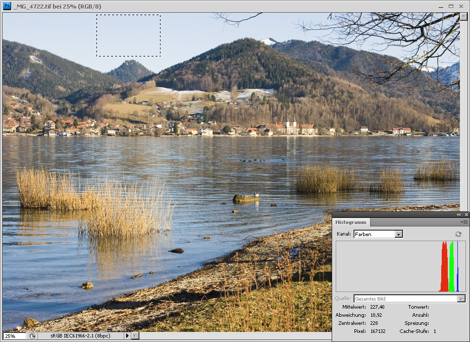Screen dimensions: 470x342
Task: Collapse the Histogramm panel to icons
Action: (x=459, y=215)
